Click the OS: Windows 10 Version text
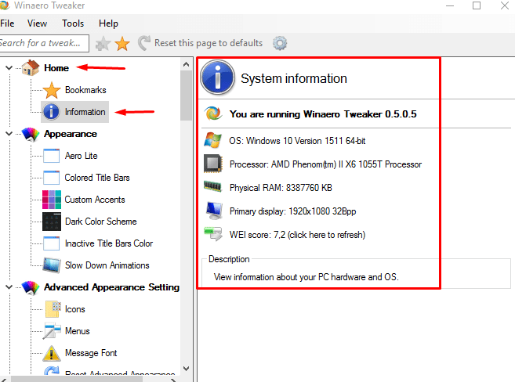This screenshot has width=515, height=382. (x=297, y=141)
